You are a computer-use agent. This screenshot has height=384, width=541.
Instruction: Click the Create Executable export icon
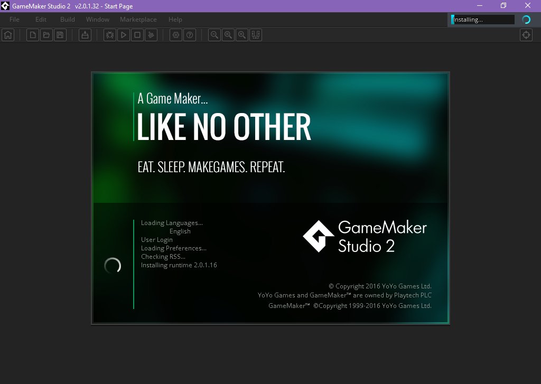click(85, 35)
